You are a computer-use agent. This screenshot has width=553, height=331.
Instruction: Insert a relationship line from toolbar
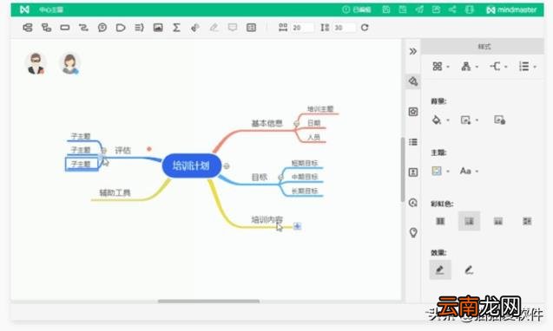pos(83,28)
